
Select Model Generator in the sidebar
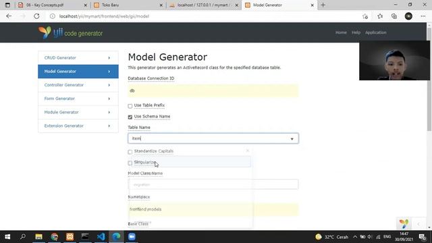(78, 72)
